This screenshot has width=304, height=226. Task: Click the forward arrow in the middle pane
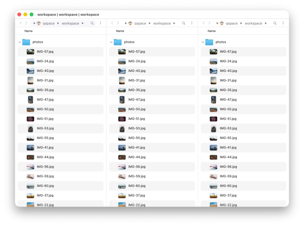[118, 23]
